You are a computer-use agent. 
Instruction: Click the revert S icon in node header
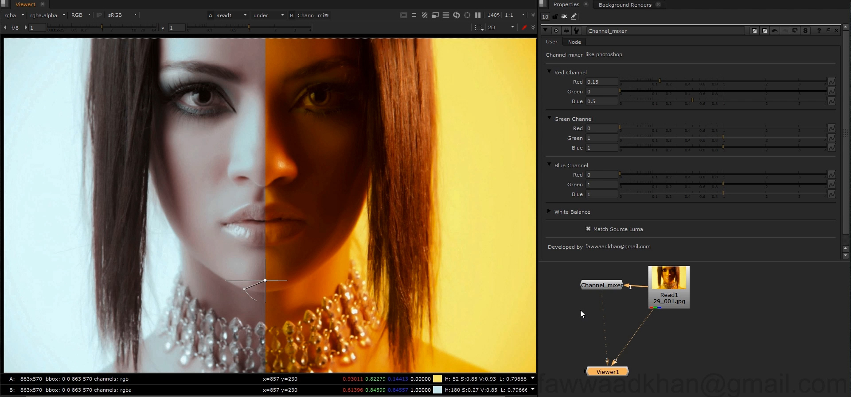(x=805, y=31)
